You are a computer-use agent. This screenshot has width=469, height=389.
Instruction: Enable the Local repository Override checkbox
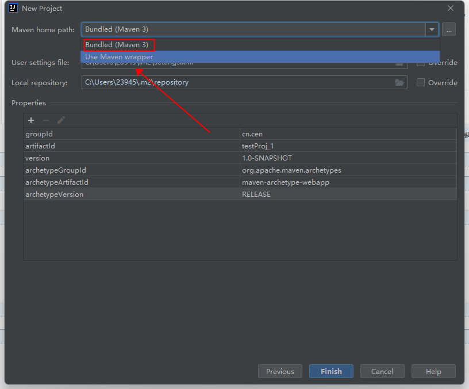(421, 82)
